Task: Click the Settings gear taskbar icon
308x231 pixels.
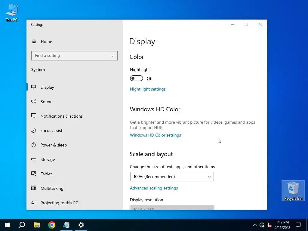Action: pos(81,225)
